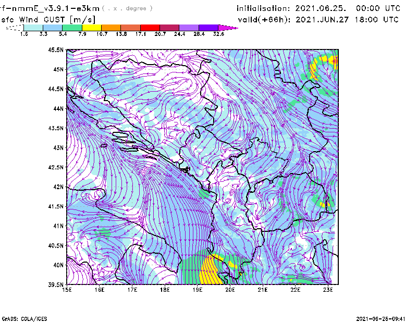Click the dashed white arrow at legend start
Viewport: 417px width, 322px height.
15,28
